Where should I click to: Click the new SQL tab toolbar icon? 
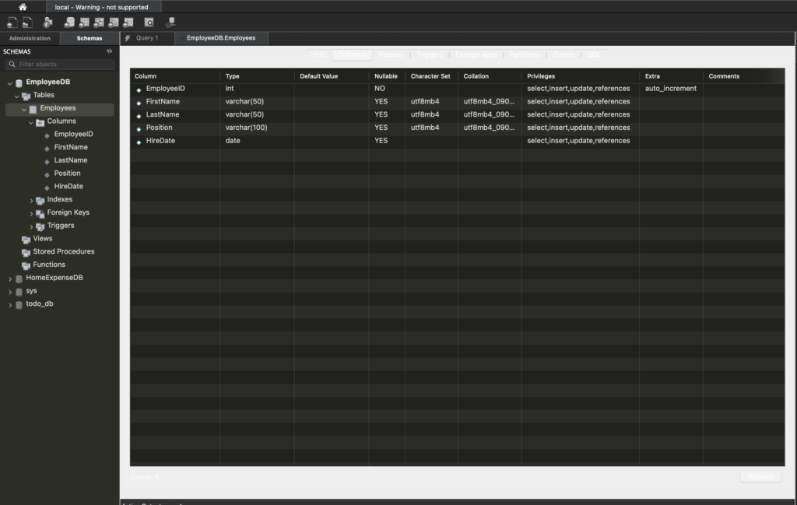(x=12, y=23)
